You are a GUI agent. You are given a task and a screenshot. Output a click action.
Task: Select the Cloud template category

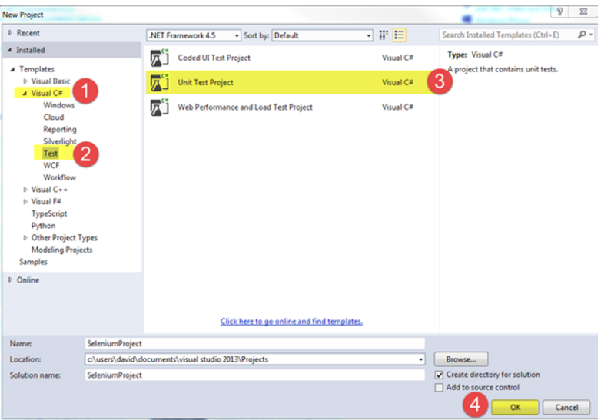click(54, 117)
